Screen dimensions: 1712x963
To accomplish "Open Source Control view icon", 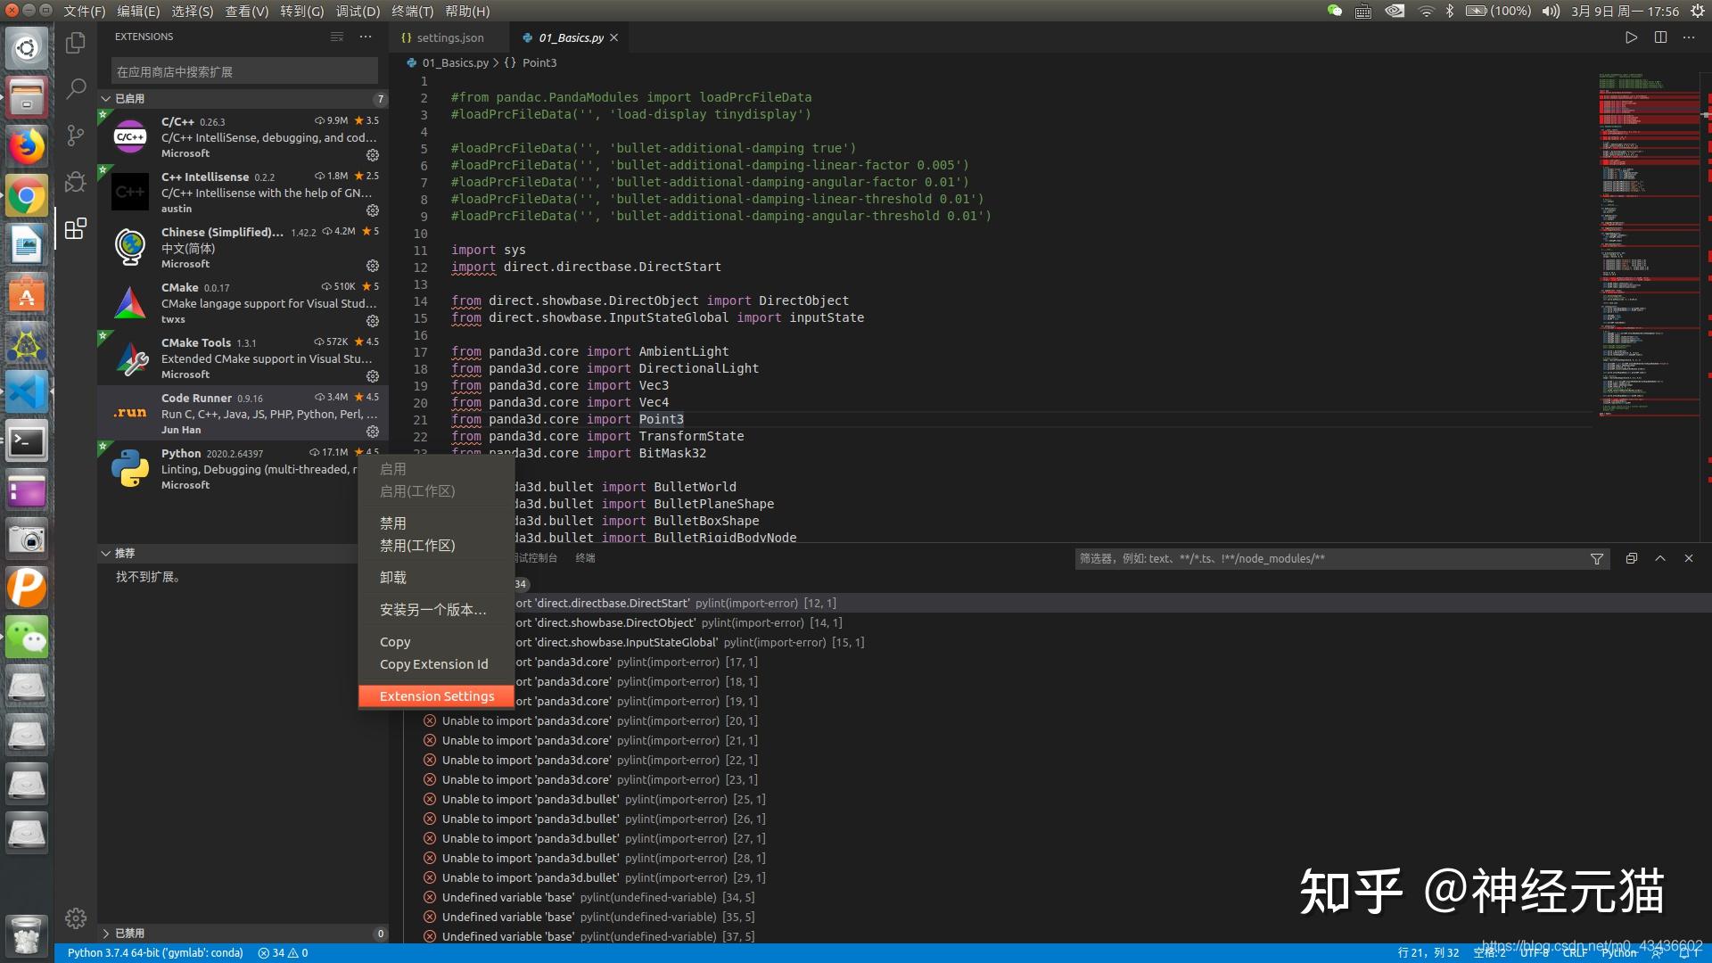I will pos(76,135).
